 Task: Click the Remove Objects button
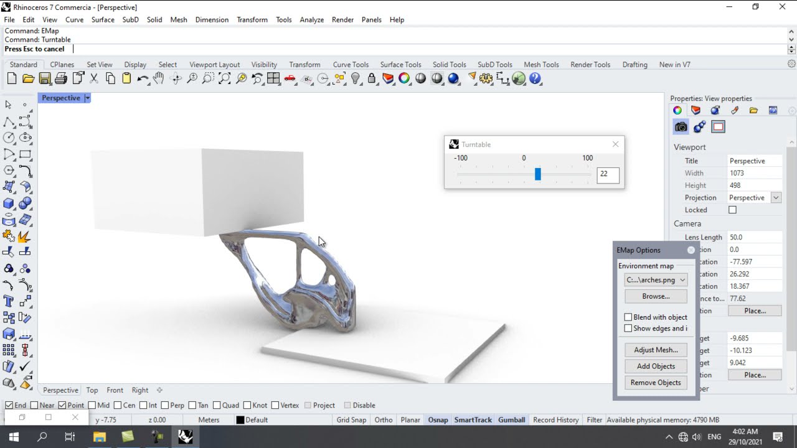[656, 383]
